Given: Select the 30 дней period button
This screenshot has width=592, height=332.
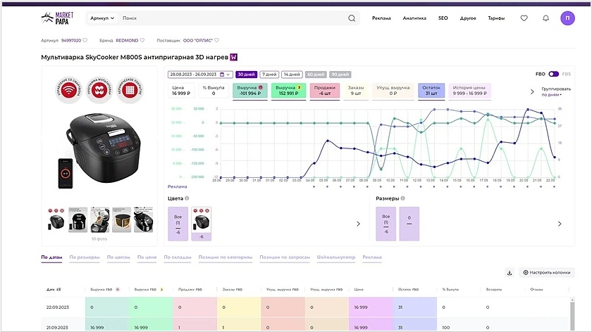Looking at the screenshot, I should [247, 75].
